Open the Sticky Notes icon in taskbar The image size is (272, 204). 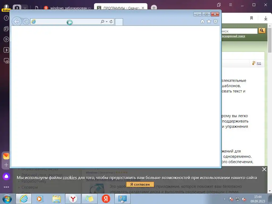coord(89,199)
